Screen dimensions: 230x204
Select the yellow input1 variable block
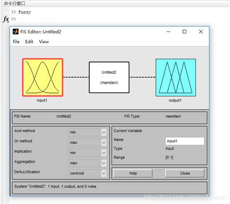click(43, 78)
